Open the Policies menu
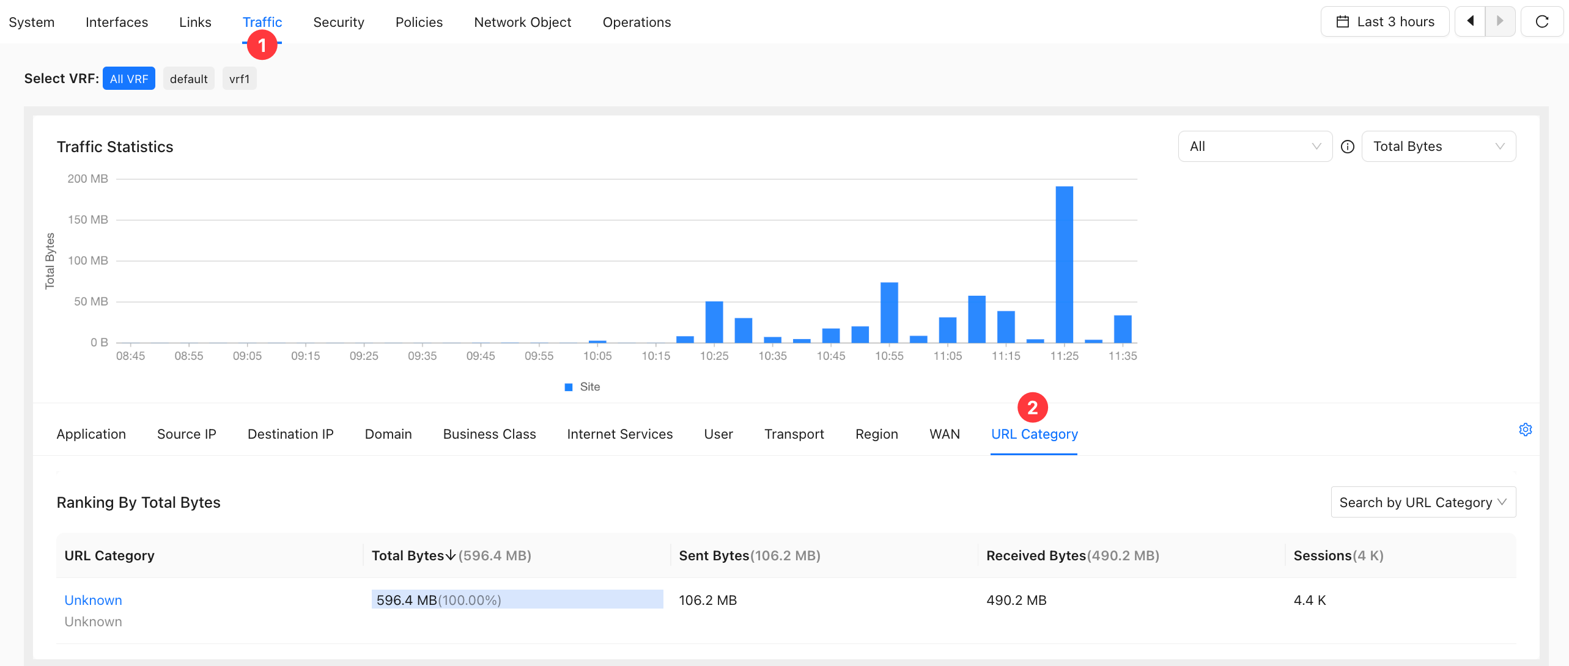 click(419, 22)
